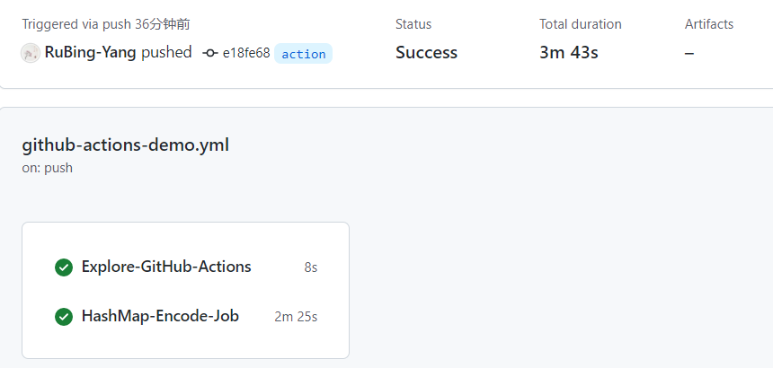Screen dimensions: 773x368
Task: Click Triggered via push timestamp text
Action: point(106,24)
